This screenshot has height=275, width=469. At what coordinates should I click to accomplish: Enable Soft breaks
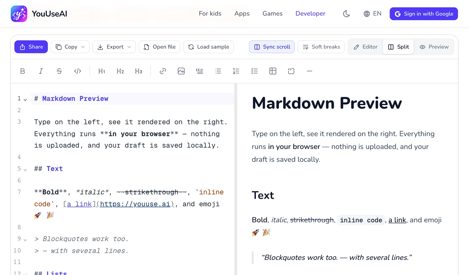[x=321, y=47]
